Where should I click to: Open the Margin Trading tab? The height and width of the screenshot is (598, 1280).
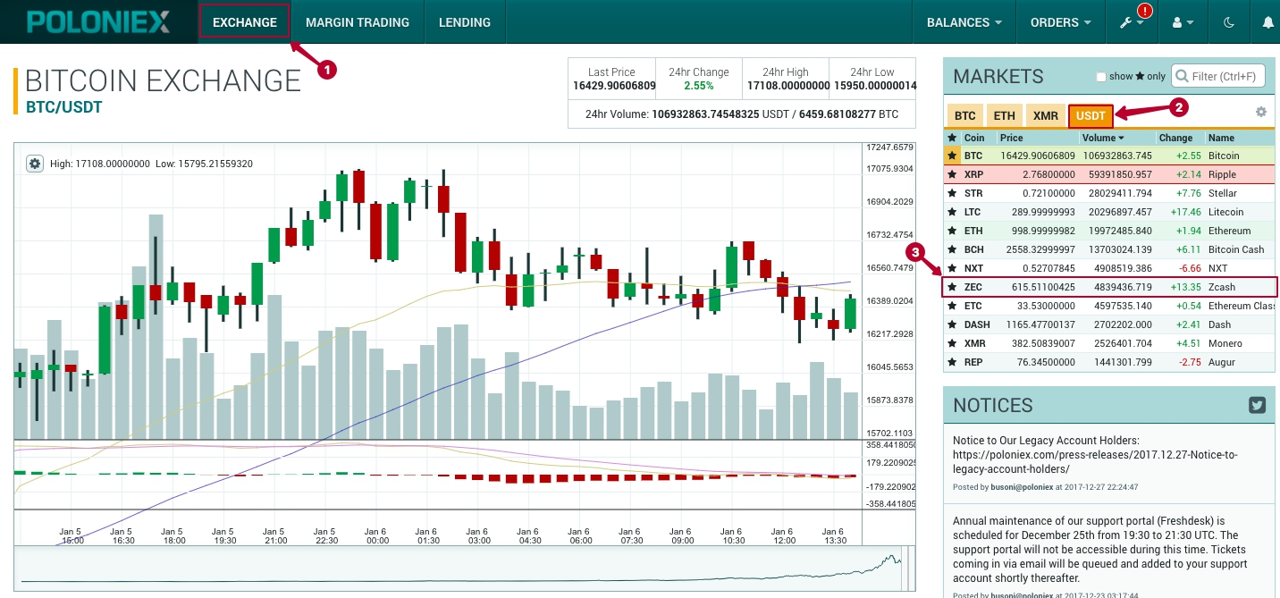coord(357,22)
